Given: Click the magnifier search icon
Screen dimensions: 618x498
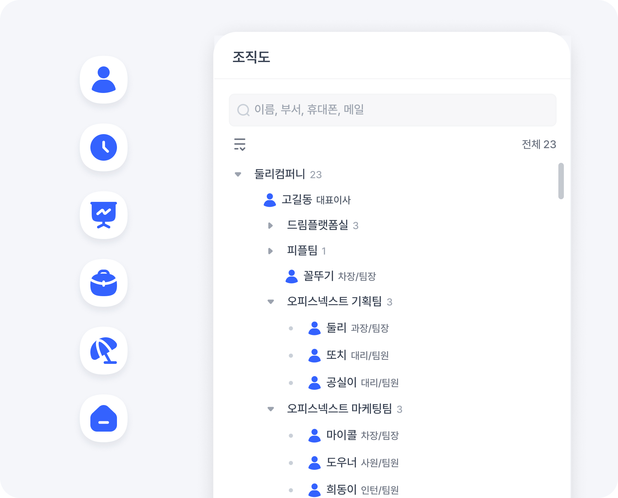Looking at the screenshot, I should [x=243, y=110].
